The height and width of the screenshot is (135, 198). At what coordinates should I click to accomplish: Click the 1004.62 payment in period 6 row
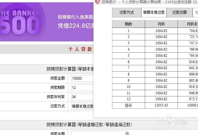click(161, 62)
